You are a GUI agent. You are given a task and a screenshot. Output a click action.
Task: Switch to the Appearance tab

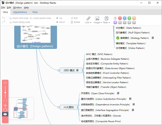20,12
